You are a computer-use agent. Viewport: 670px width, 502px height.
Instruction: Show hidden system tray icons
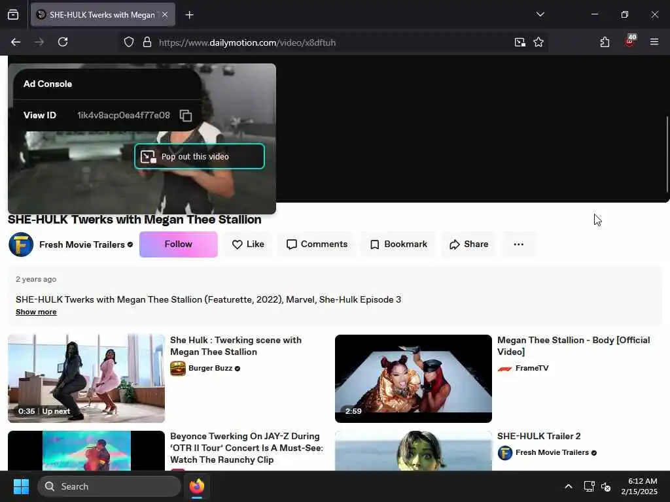pos(569,486)
